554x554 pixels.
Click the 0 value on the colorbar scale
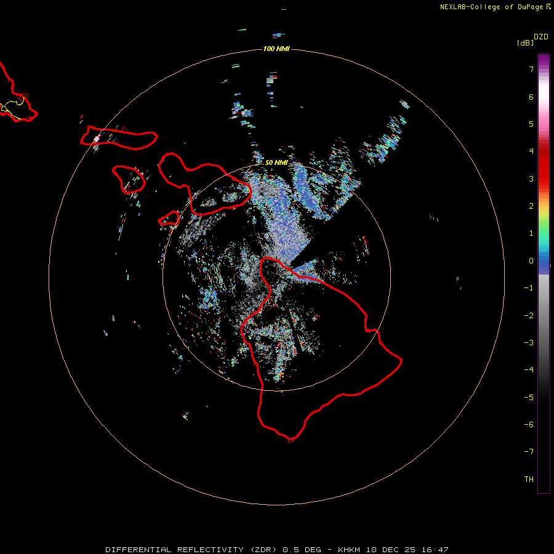coord(531,261)
